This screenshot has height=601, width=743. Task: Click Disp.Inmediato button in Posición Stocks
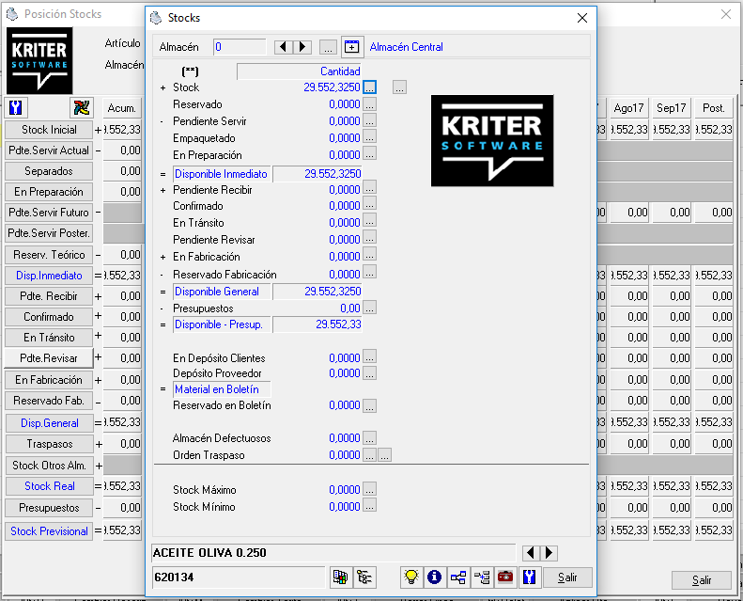point(49,276)
